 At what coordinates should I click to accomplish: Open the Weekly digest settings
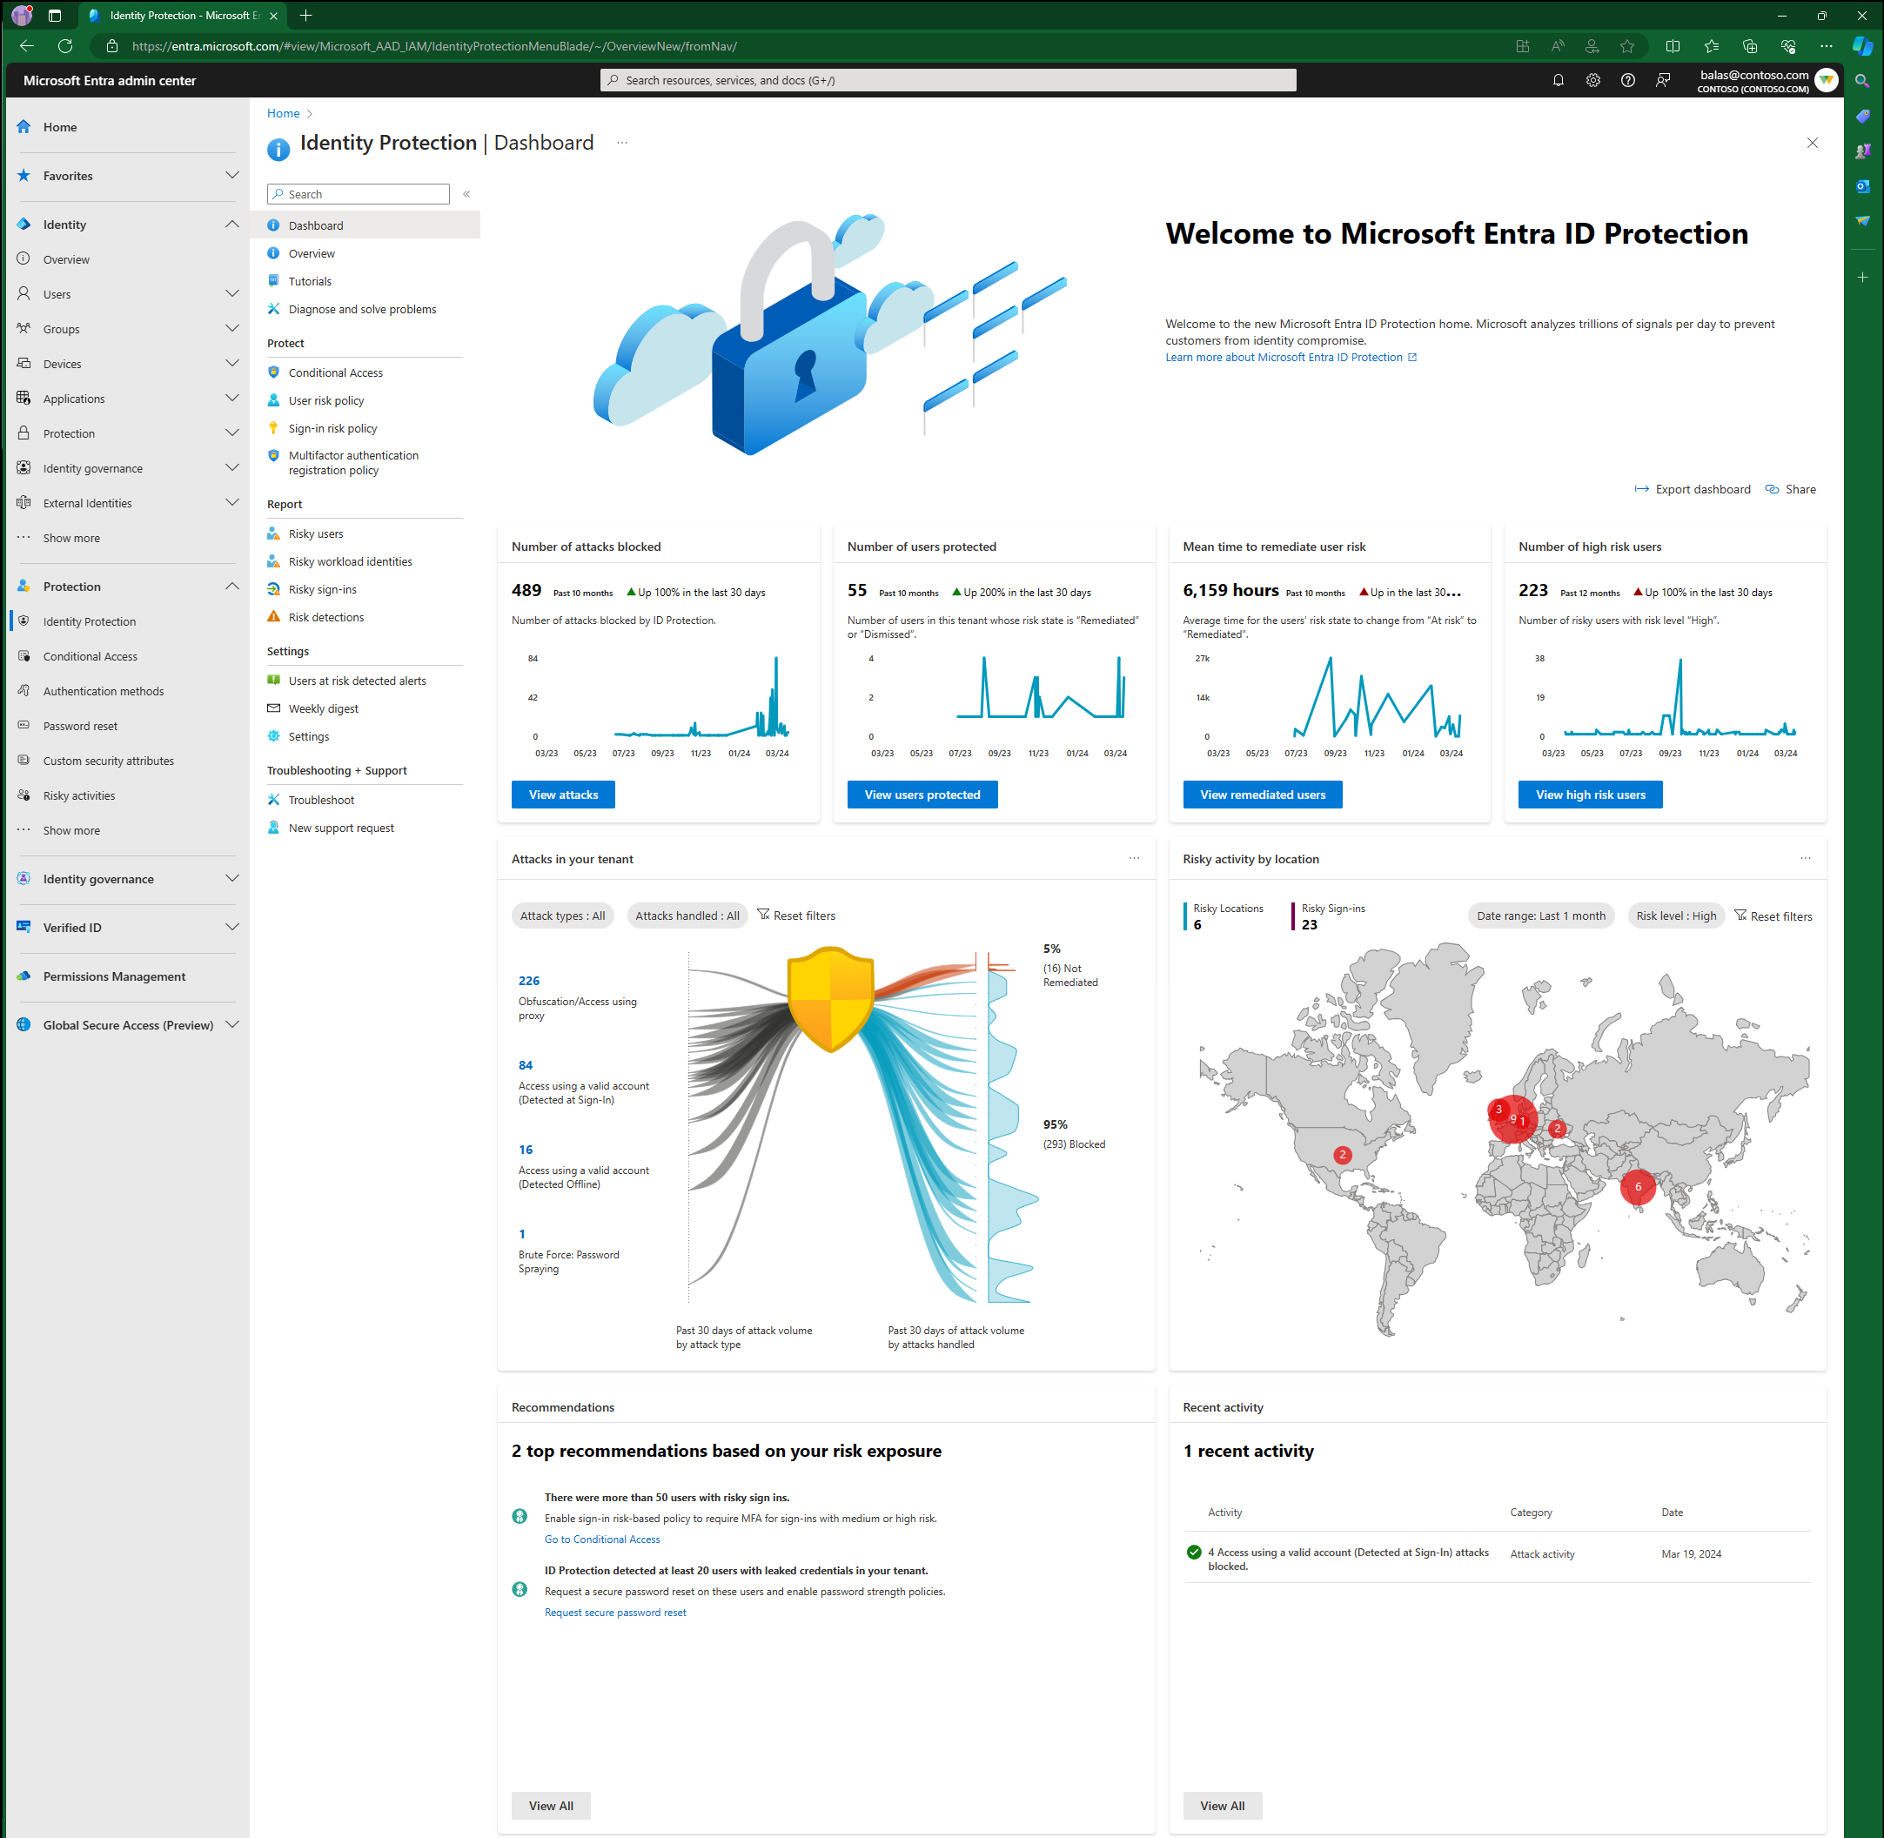click(322, 708)
